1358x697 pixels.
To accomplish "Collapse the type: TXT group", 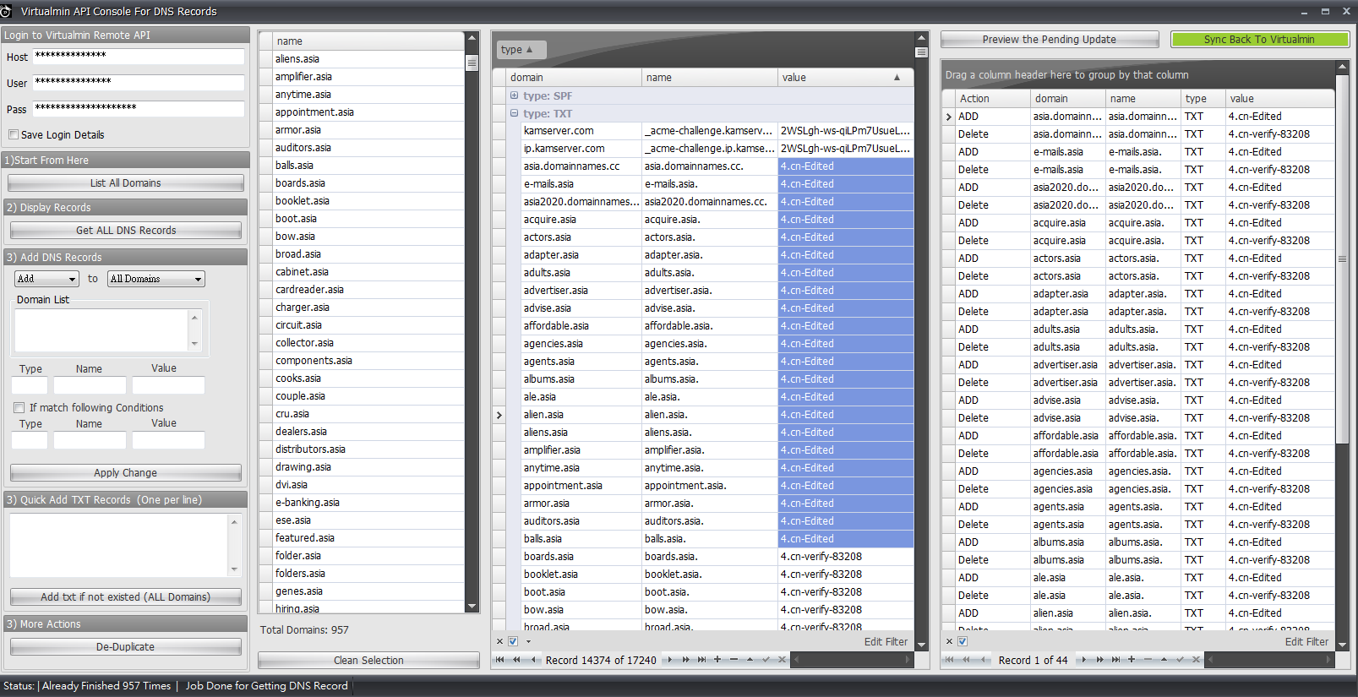I will click(x=514, y=113).
